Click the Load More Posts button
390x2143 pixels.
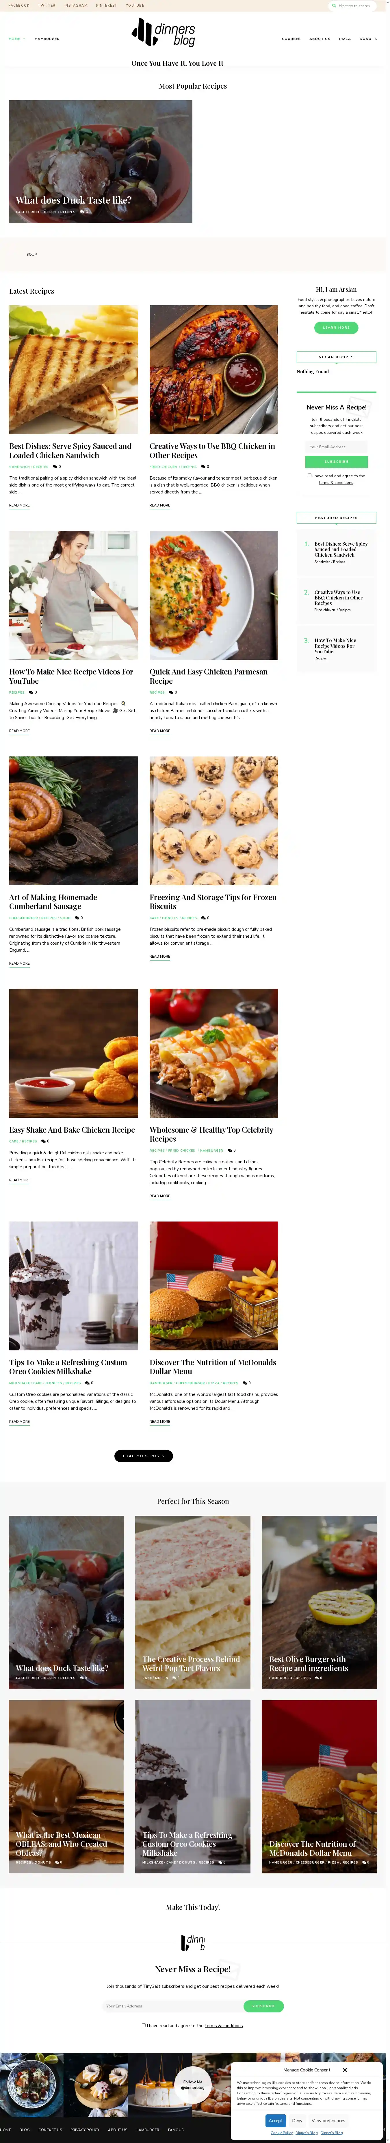pyautogui.click(x=144, y=1456)
